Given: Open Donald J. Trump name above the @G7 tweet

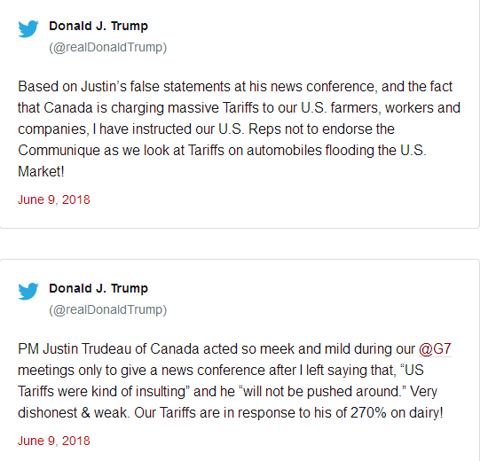Looking at the screenshot, I should [x=98, y=288].
